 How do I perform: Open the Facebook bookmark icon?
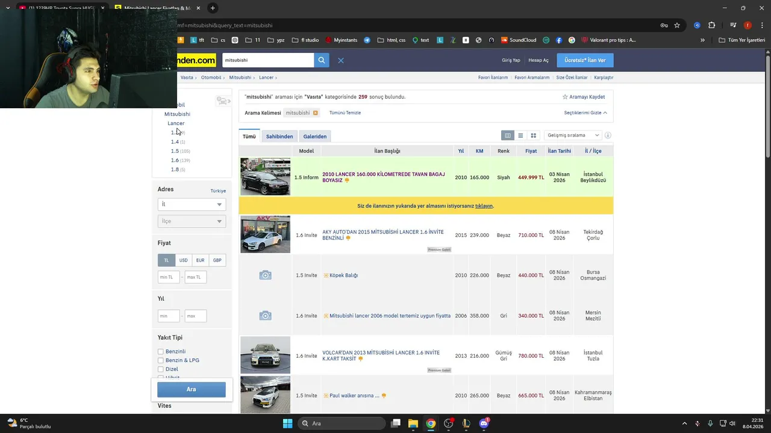tap(559, 40)
